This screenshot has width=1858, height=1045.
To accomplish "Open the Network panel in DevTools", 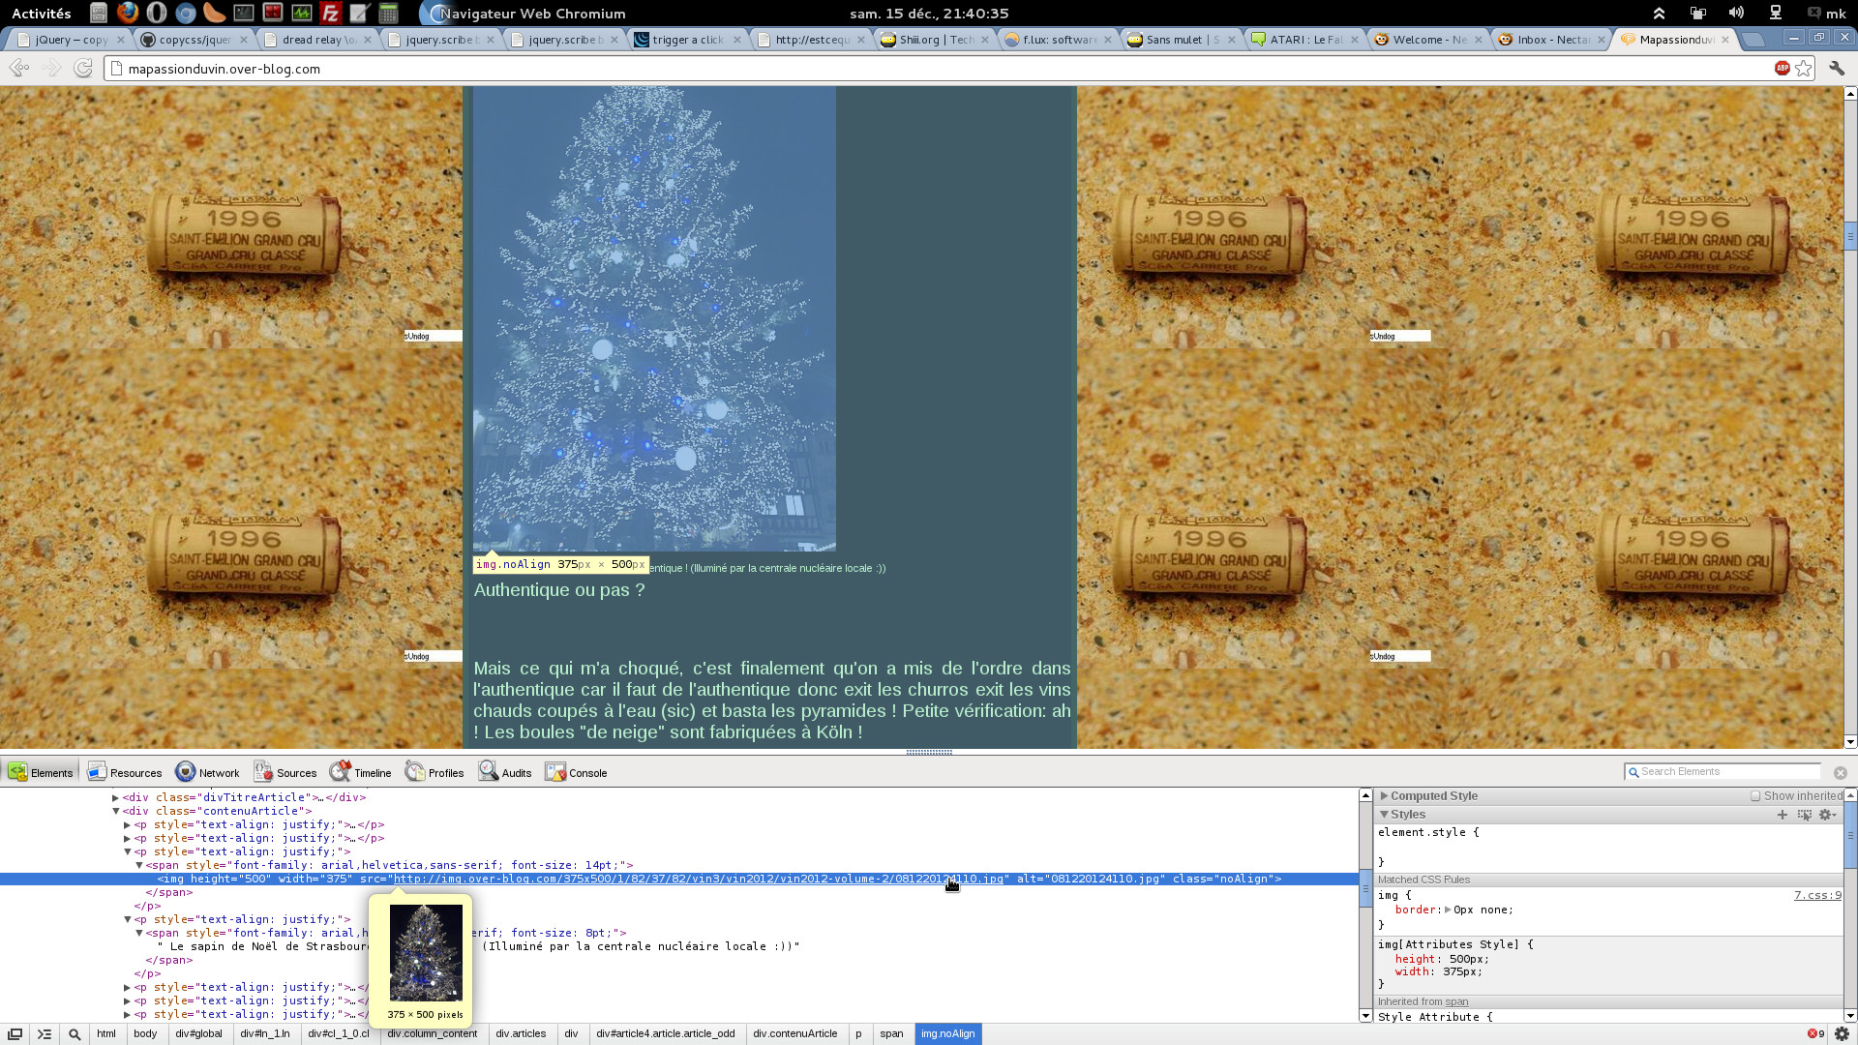I will (x=207, y=772).
